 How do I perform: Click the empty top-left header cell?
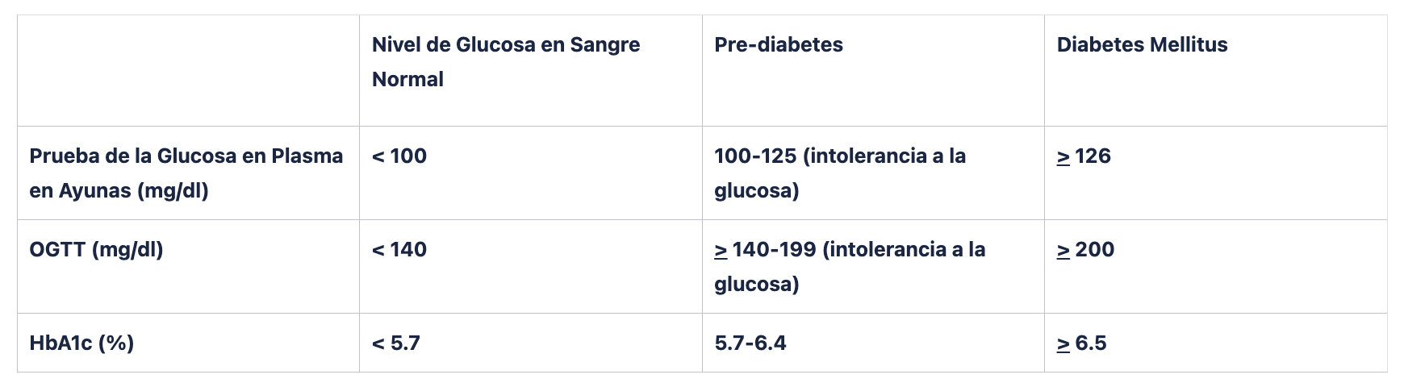[188, 70]
